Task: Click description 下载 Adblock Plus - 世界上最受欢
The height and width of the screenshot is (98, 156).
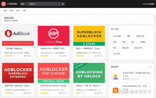Action: click(53, 53)
